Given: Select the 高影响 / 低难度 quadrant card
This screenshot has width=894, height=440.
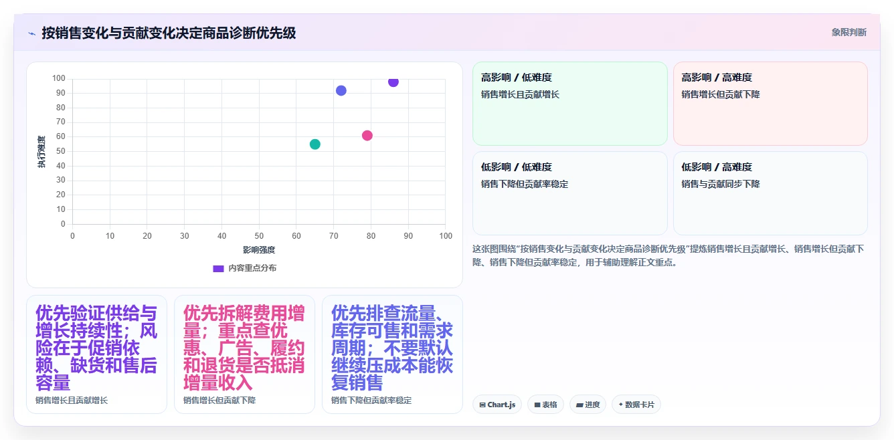Looking at the screenshot, I should [570, 104].
